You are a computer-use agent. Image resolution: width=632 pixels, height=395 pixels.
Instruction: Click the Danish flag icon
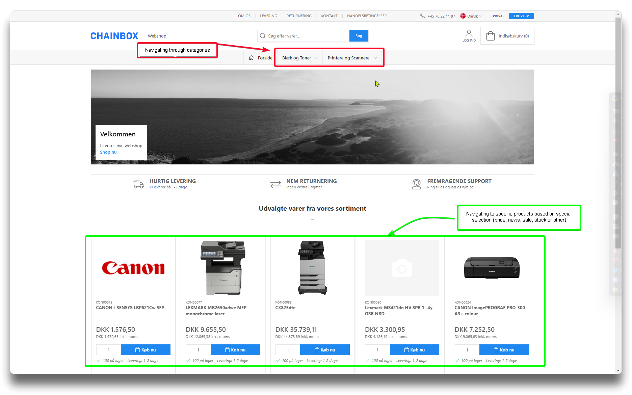(463, 16)
